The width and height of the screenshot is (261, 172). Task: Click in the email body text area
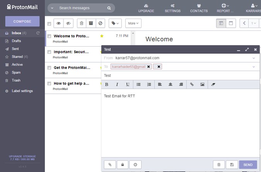[181, 123]
